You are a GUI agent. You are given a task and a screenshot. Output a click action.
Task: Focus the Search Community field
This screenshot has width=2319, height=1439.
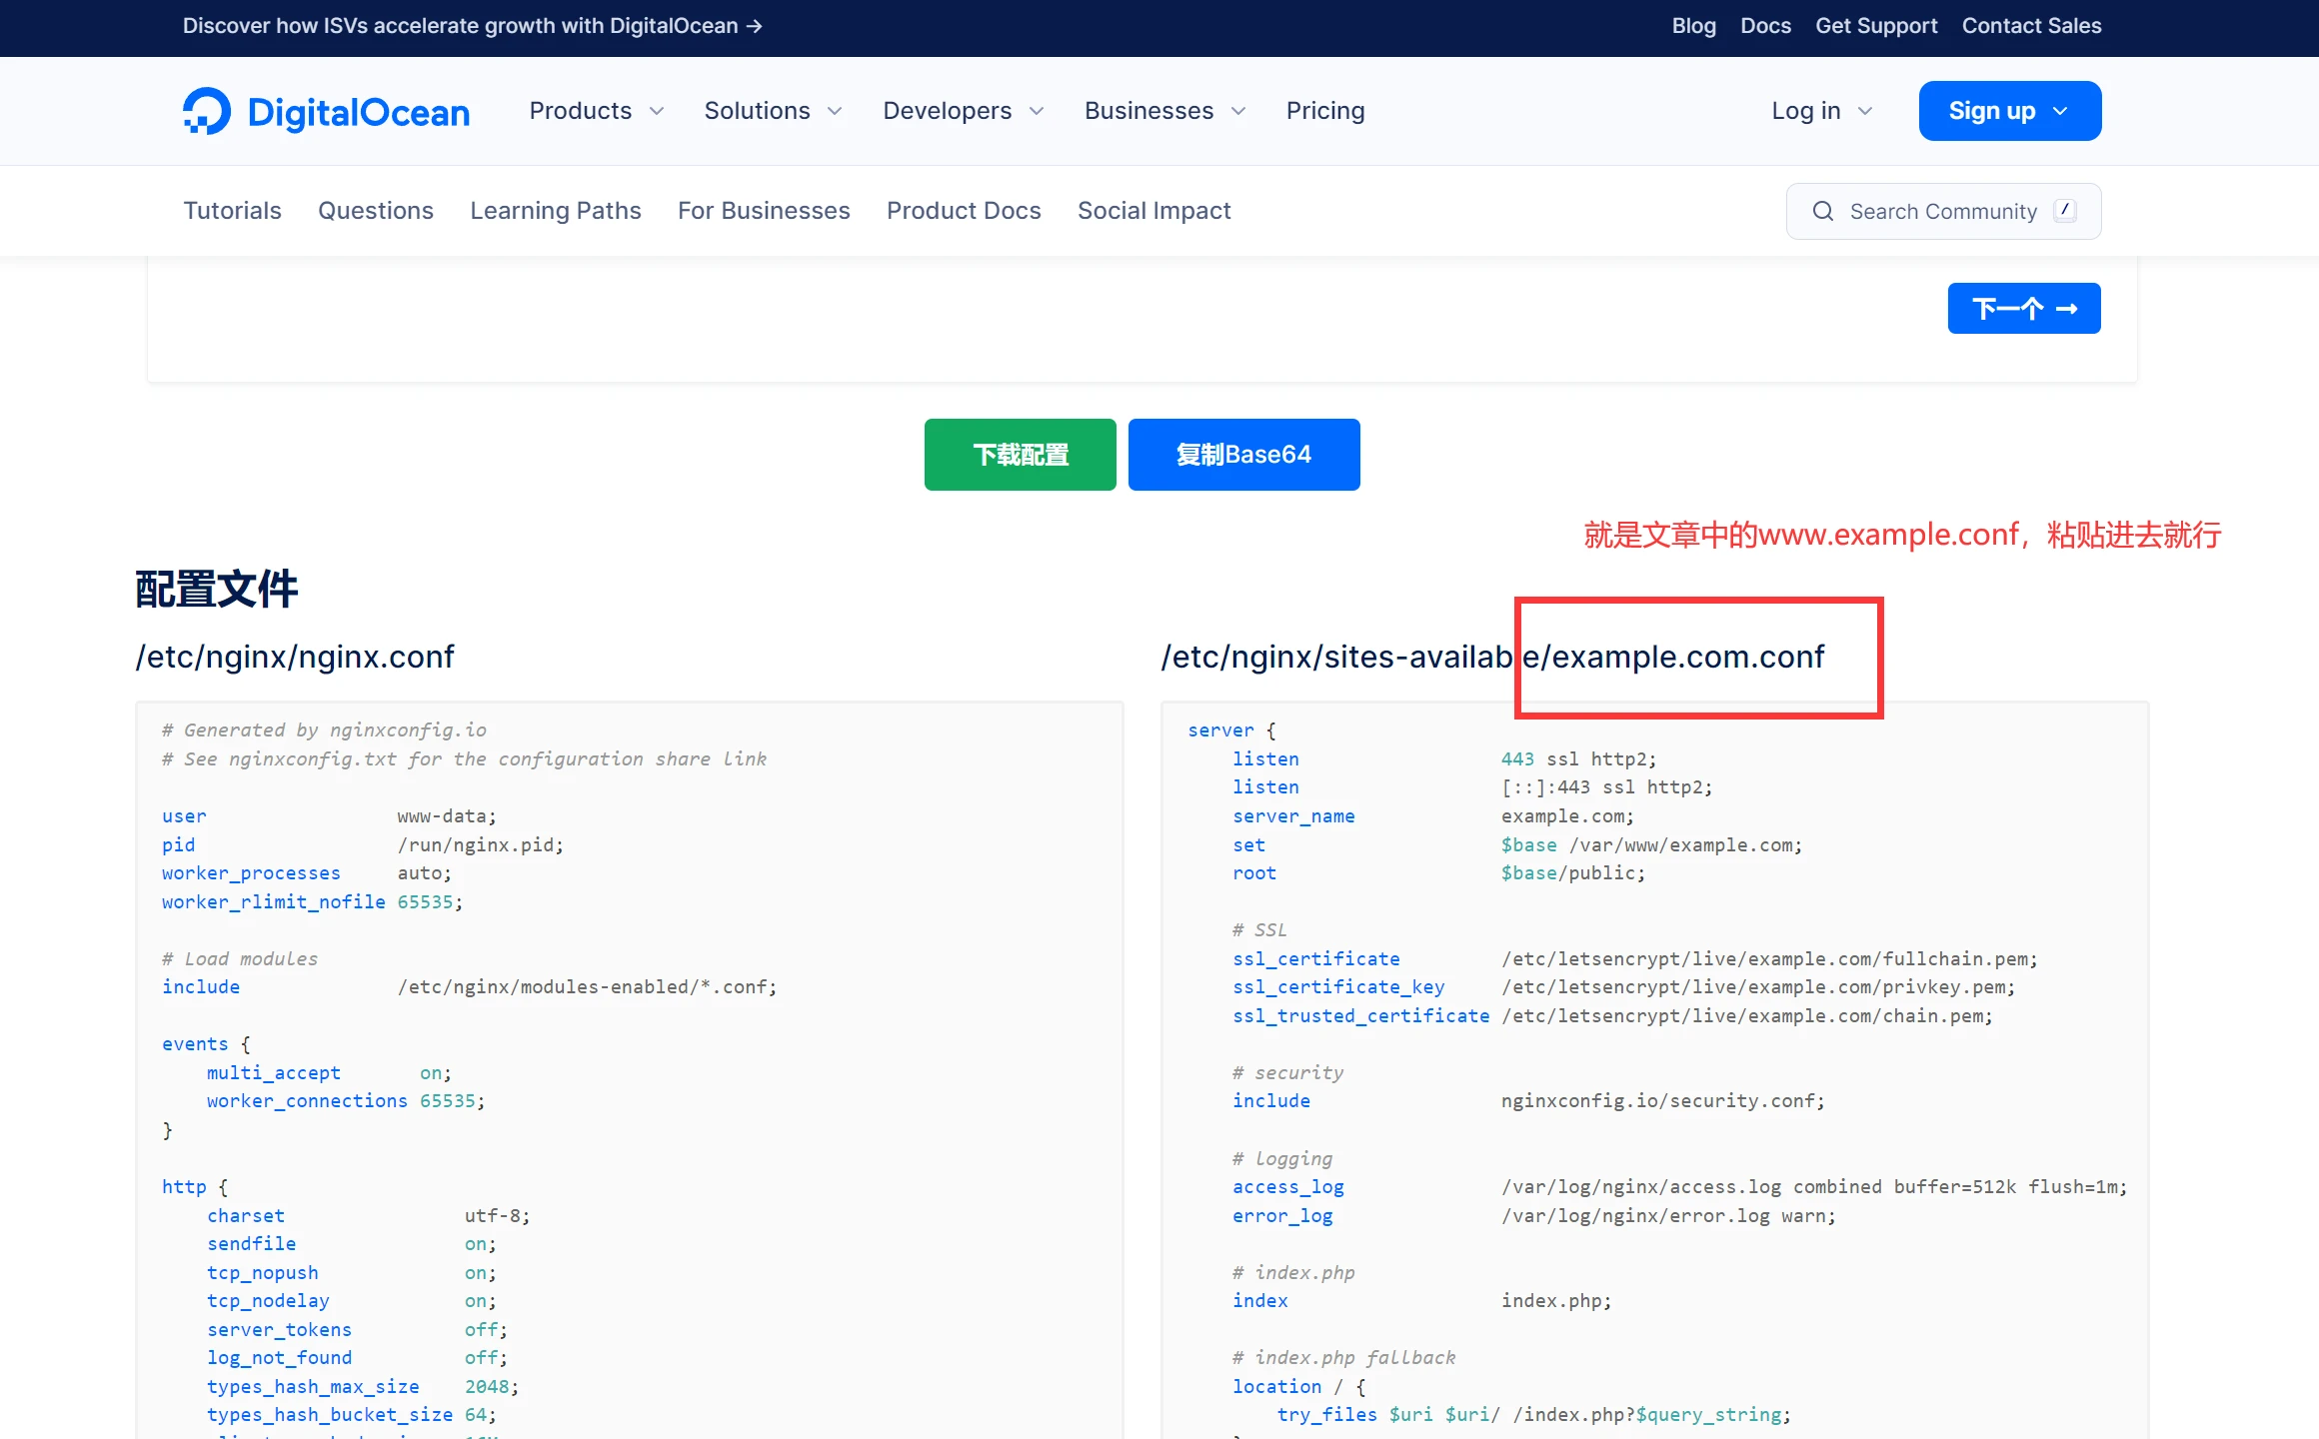click(1942, 211)
